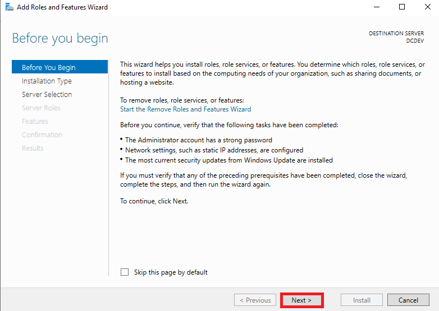Enable Skip this page by default checkbox

tap(125, 272)
